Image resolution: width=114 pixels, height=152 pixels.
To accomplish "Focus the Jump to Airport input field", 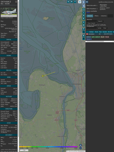I will (x=92, y=28).
